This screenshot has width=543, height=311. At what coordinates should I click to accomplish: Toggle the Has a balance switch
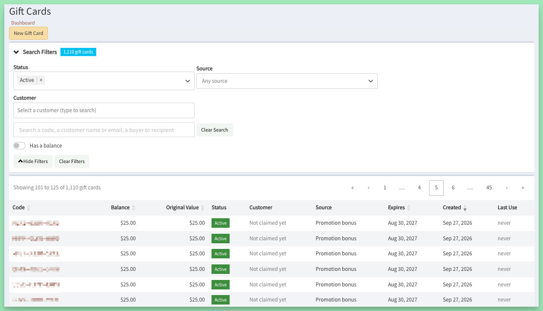tap(19, 146)
